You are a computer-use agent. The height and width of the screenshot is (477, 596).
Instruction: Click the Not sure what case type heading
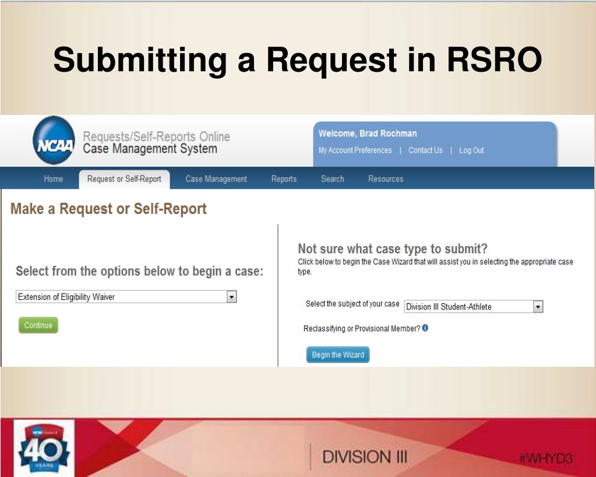point(393,249)
